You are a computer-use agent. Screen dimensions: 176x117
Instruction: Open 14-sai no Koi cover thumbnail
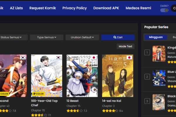pyautogui.click(x=118, y=76)
